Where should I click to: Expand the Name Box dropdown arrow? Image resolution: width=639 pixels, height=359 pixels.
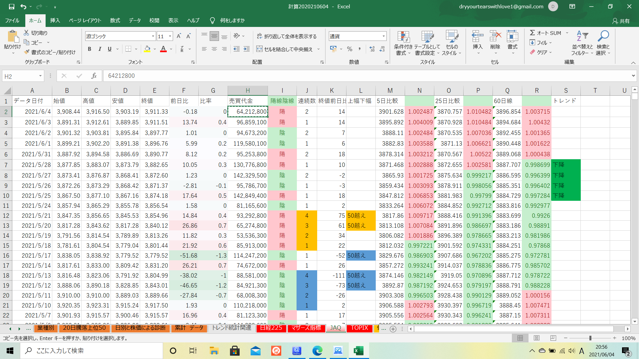[40, 76]
